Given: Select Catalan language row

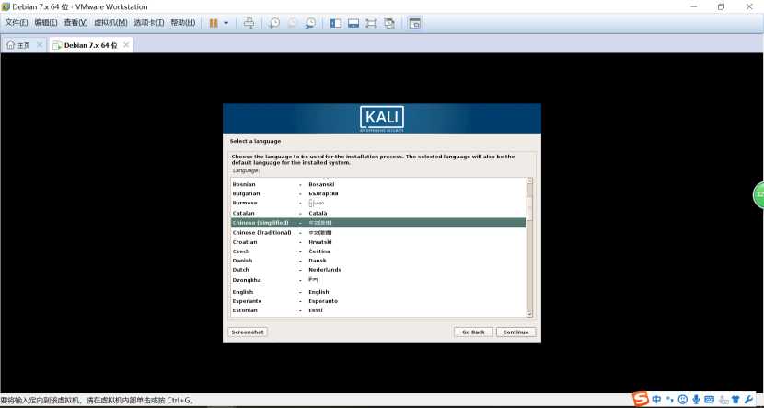Looking at the screenshot, I should (378, 213).
